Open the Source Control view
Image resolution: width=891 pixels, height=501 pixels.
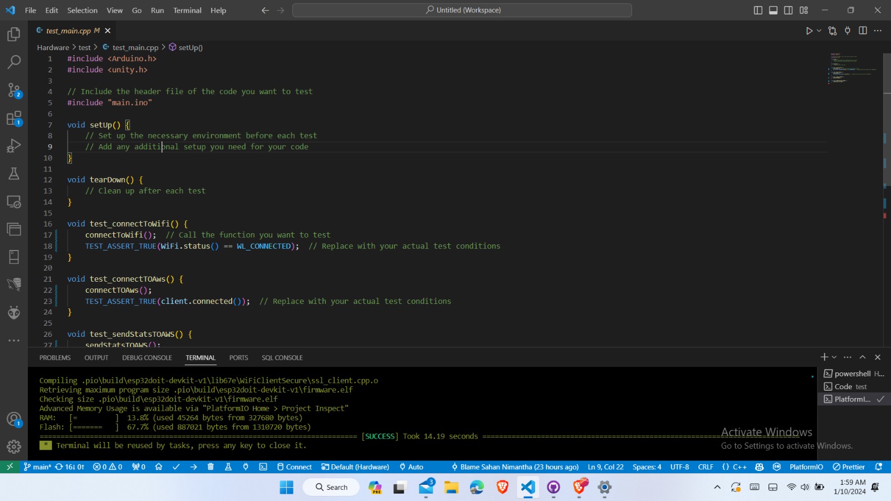(x=14, y=90)
